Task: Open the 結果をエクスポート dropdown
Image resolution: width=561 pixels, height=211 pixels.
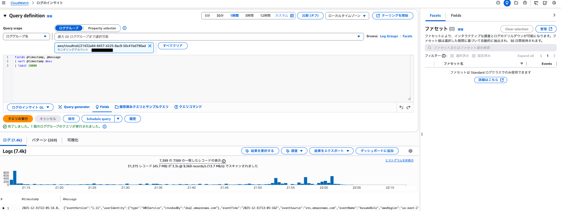Action: 332,151
